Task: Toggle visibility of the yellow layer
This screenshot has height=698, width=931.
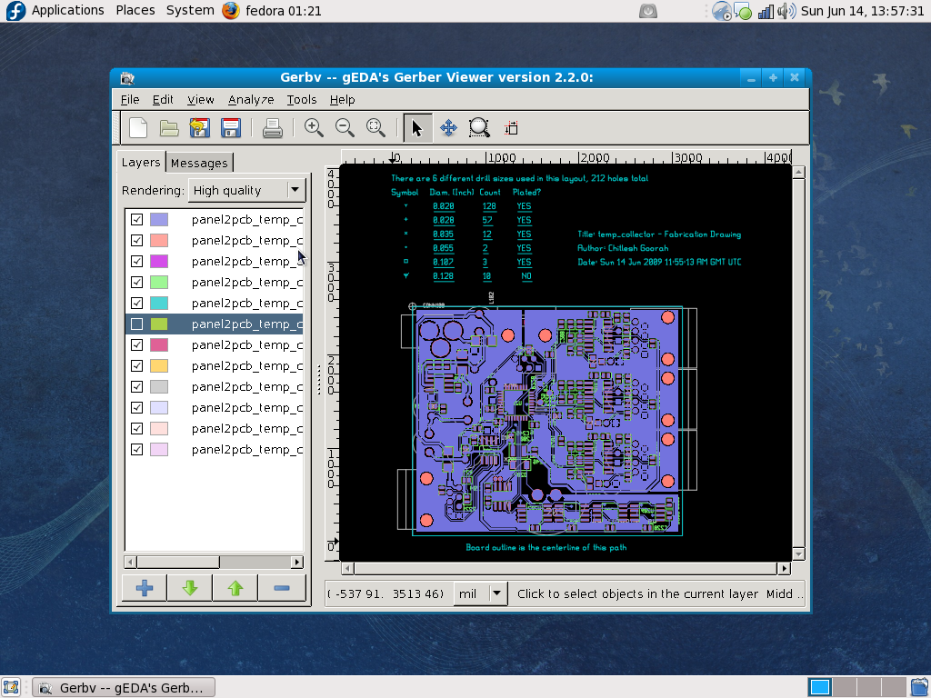Action: [136, 365]
